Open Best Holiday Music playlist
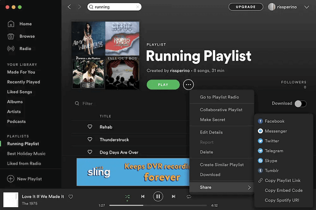 coord(26,154)
